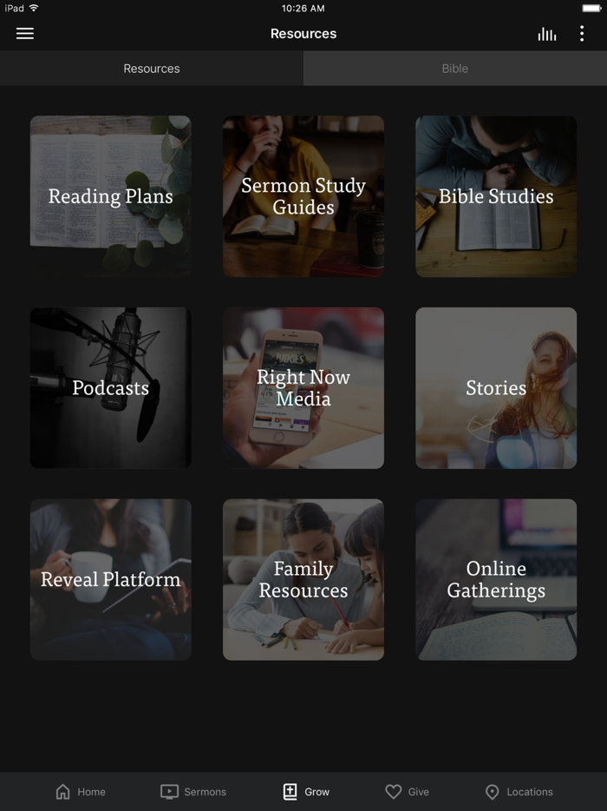Tap the Give heart icon
Image resolution: width=607 pixels, height=811 pixels.
coord(393,791)
